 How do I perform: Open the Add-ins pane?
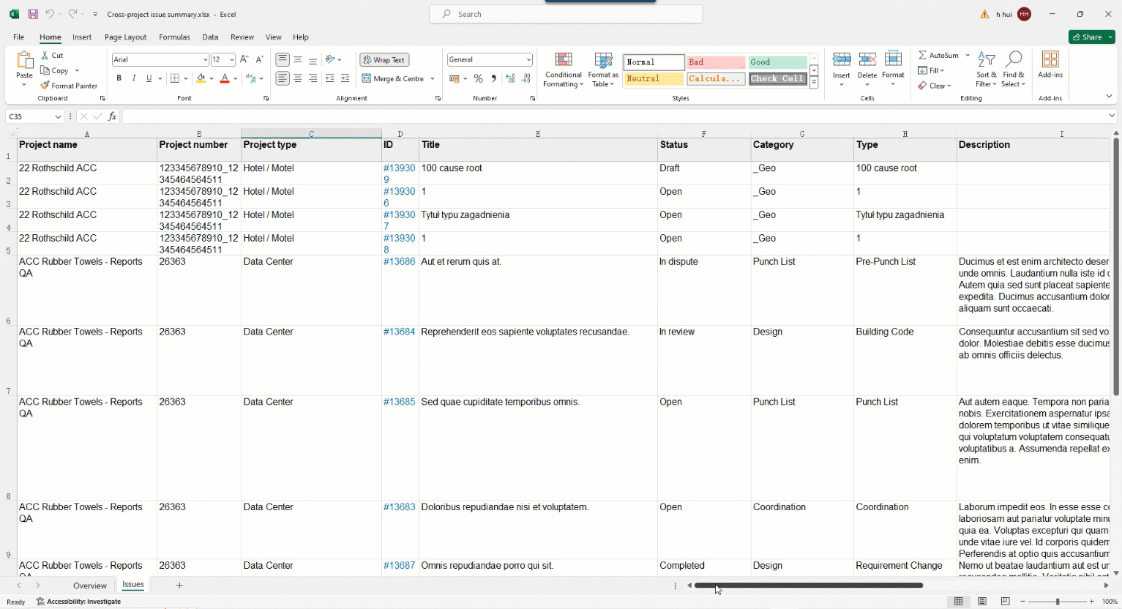(1050, 65)
